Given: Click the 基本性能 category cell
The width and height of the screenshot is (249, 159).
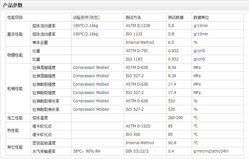Looking at the screenshot, I should pyautogui.click(x=15, y=34).
